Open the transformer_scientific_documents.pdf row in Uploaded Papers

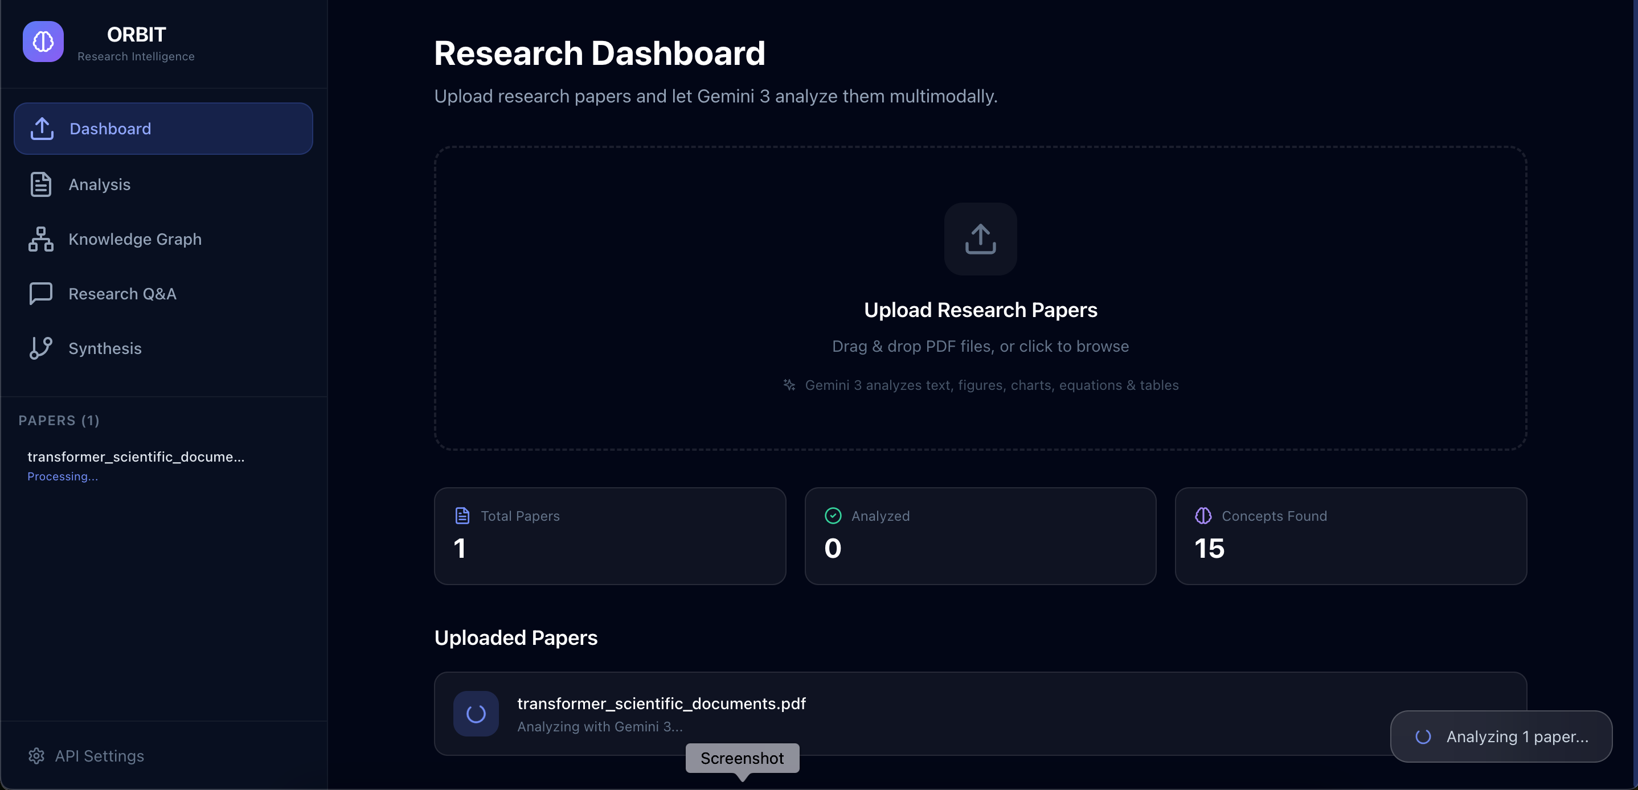point(980,714)
